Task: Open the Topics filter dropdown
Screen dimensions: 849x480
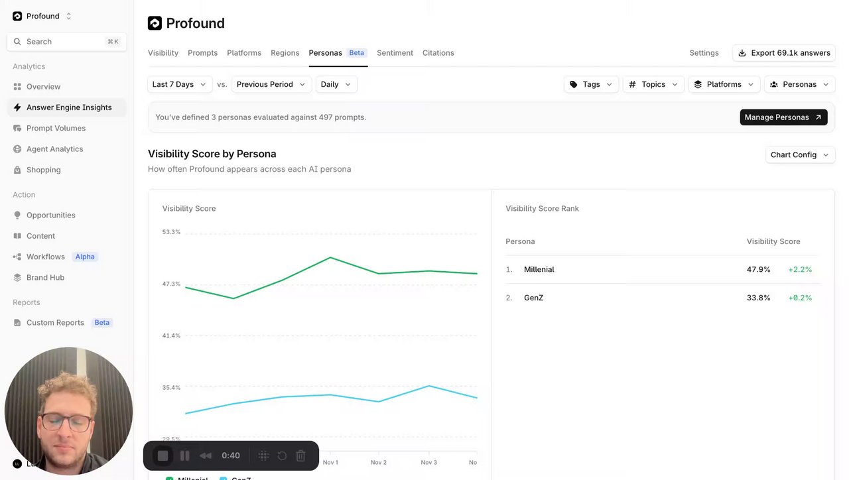Action: (x=653, y=84)
